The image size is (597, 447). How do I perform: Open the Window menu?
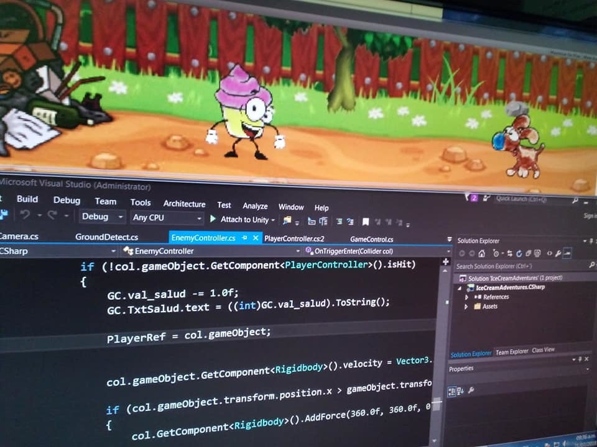pyautogui.click(x=291, y=207)
